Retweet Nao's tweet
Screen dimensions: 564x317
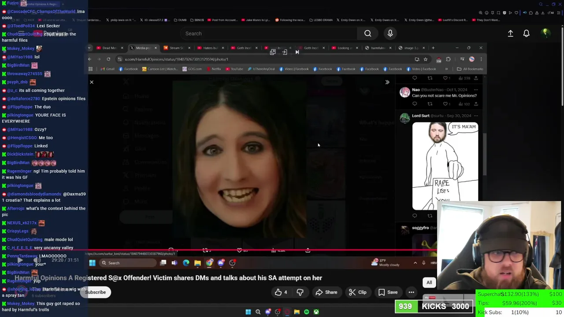tap(430, 104)
